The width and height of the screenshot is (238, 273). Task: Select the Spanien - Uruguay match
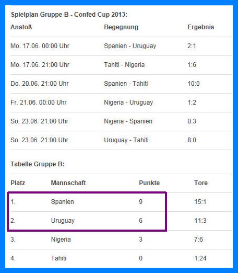click(130, 46)
